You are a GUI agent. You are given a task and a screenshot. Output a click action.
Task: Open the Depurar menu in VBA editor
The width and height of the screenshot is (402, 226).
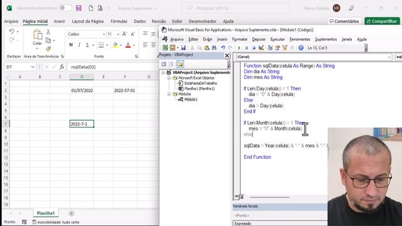(x=259, y=39)
